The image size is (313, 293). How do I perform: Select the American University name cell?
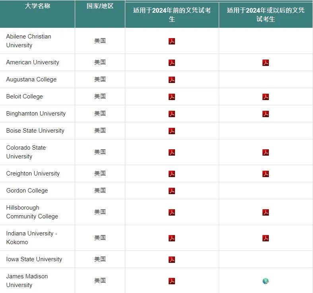click(x=37, y=62)
